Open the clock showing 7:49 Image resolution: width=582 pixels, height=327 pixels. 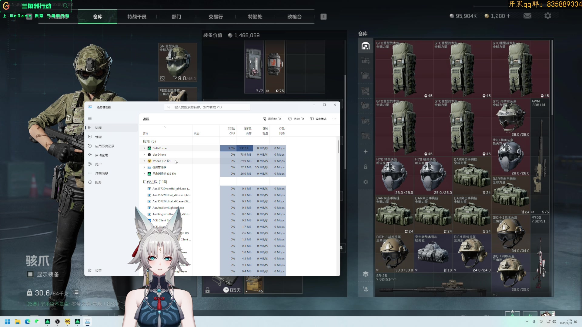[x=566, y=322]
